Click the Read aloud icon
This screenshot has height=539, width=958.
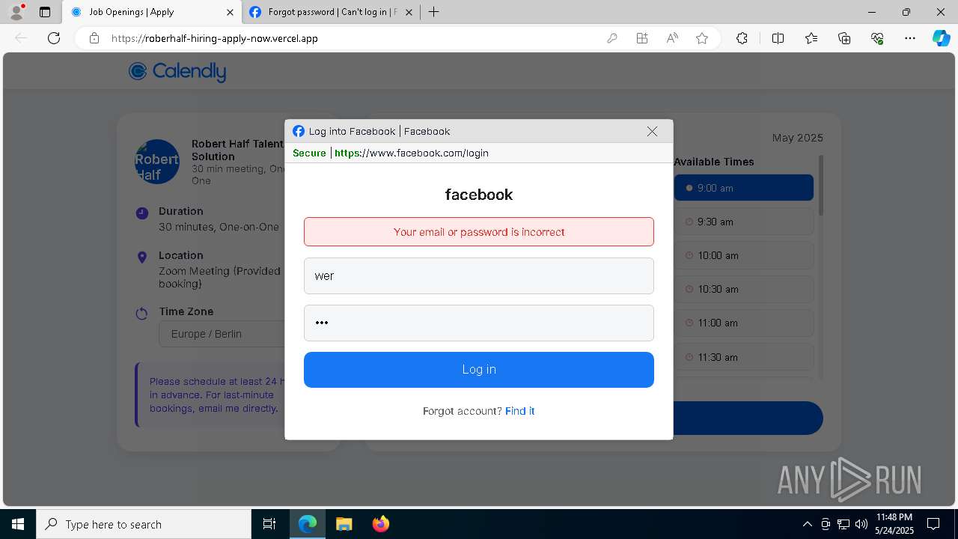click(x=672, y=38)
